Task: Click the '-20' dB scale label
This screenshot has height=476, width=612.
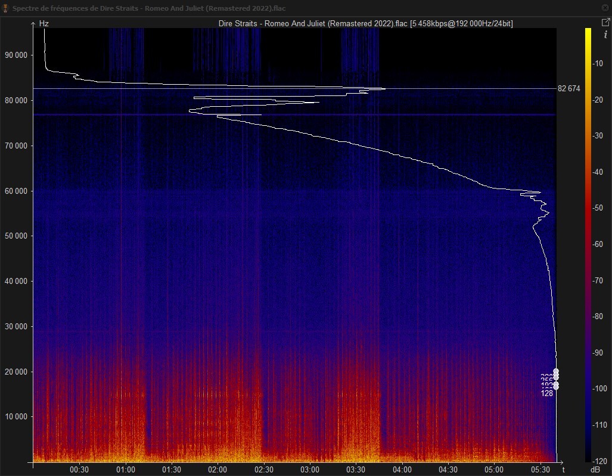Action: (x=598, y=100)
